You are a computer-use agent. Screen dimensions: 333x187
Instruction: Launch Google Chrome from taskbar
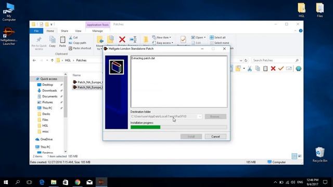point(78,182)
